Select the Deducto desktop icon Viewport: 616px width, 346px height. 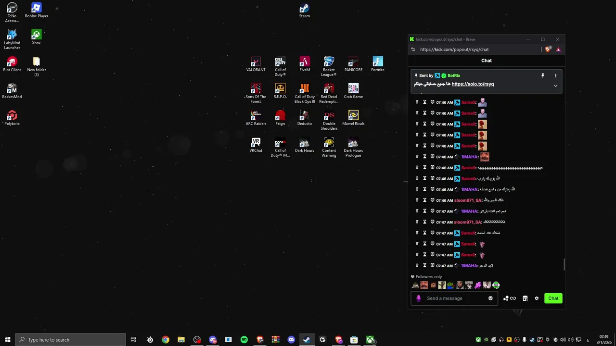pos(305,118)
